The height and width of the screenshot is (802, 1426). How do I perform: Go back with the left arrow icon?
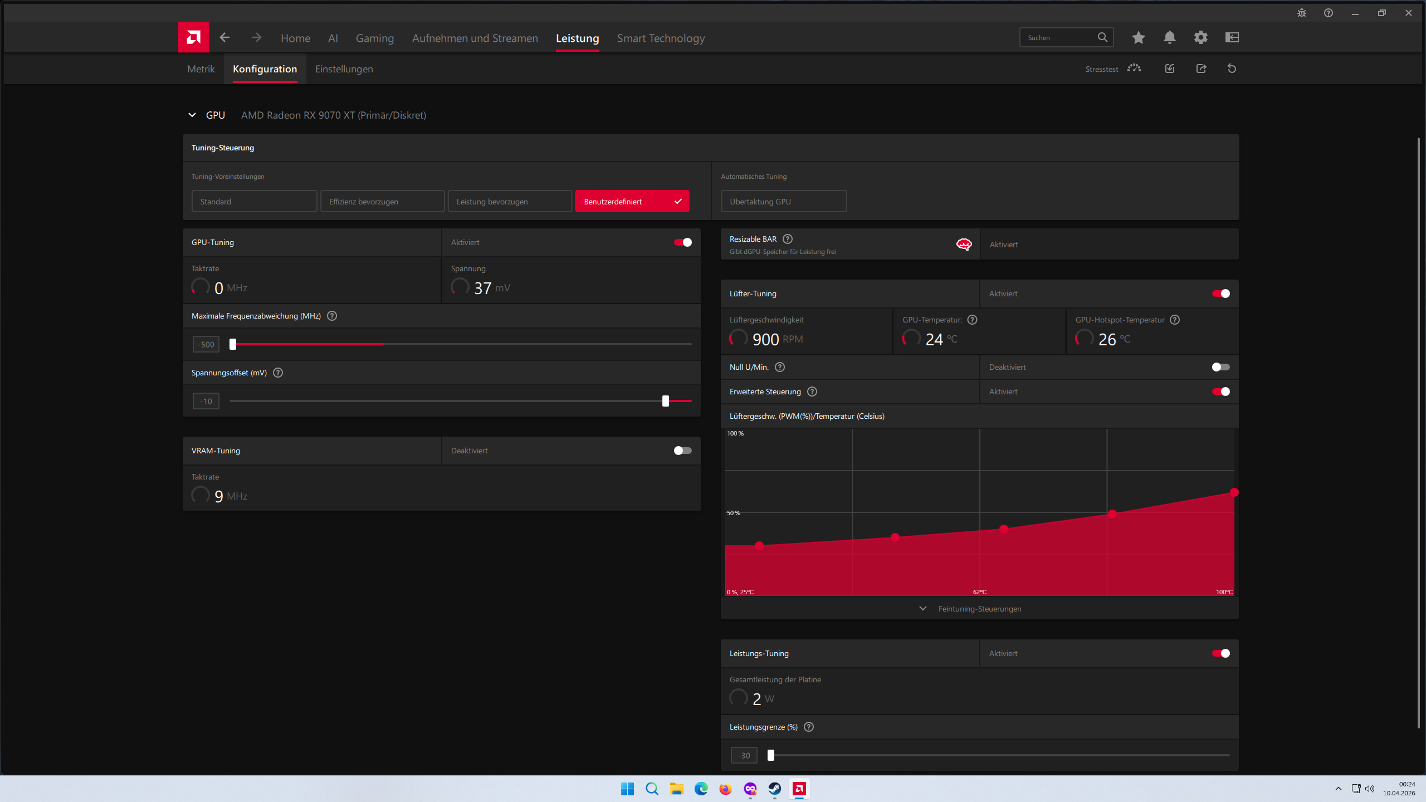(x=224, y=37)
